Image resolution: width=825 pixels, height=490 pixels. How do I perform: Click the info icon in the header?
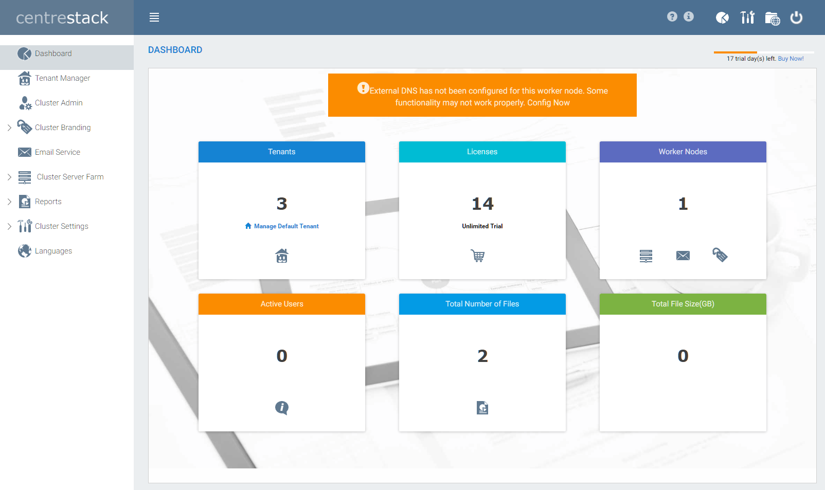pyautogui.click(x=689, y=17)
